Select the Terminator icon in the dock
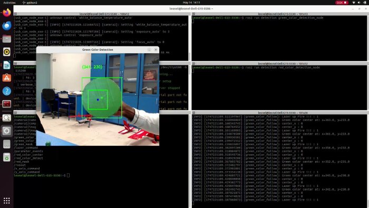Image resolution: width=369 pixels, height=208 pixels. click(x=6, y=104)
